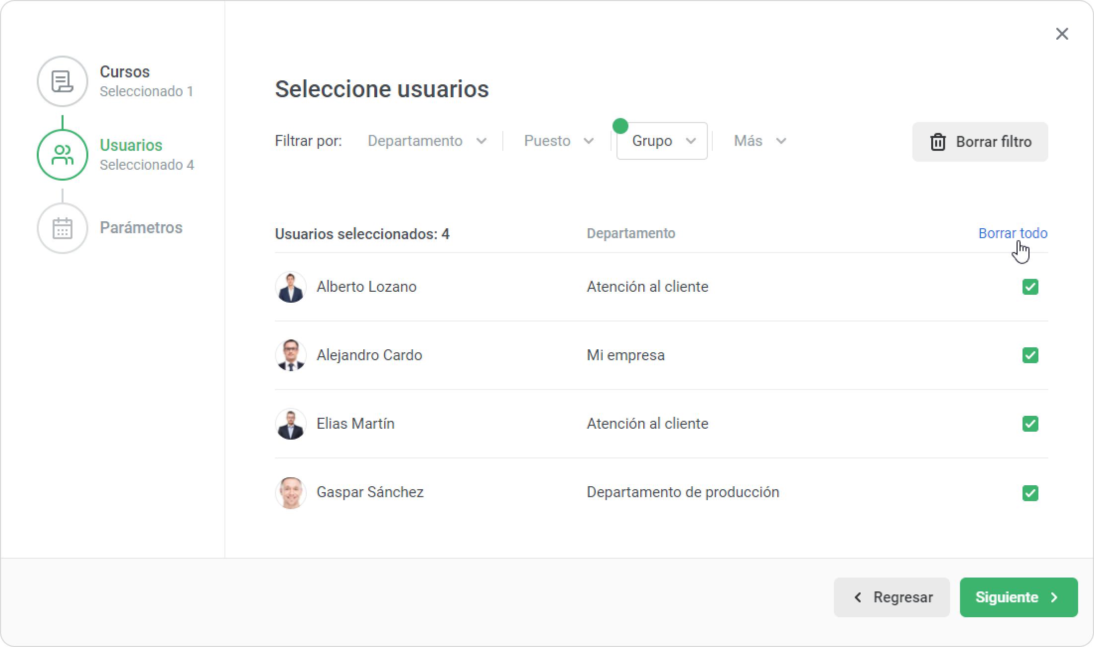Click the Borrar todo link
Screen dimensions: 1094x647
pyautogui.click(x=1013, y=233)
